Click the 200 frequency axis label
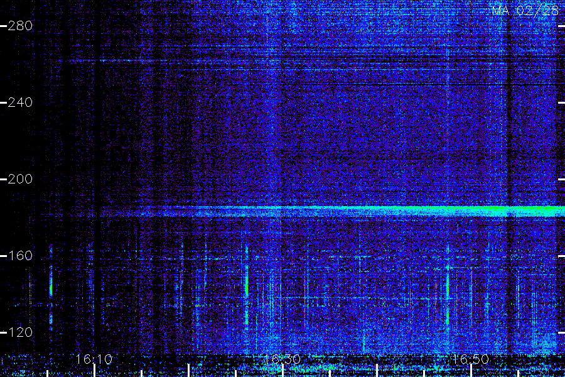 (20, 179)
